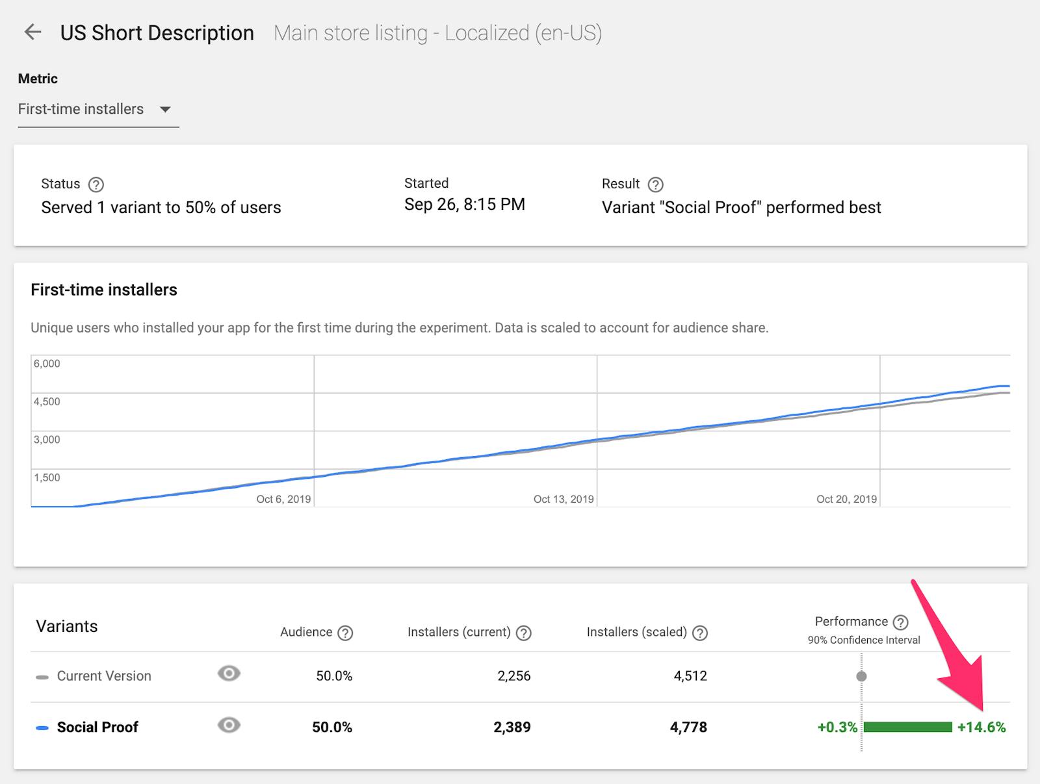The width and height of the screenshot is (1040, 784).
Task: Click the blue Social Proof legend marker
Action: tap(42, 728)
